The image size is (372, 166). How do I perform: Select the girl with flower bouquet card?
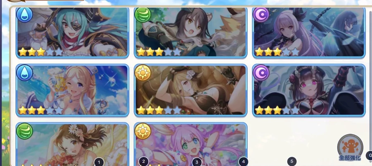pos(72,144)
